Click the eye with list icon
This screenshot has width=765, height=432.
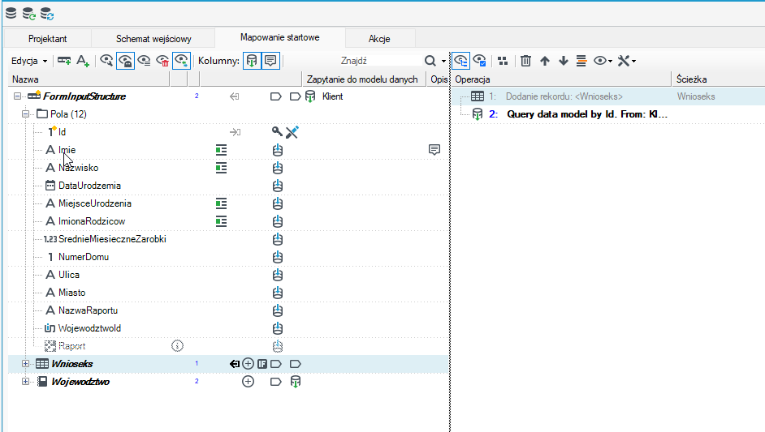pos(144,61)
